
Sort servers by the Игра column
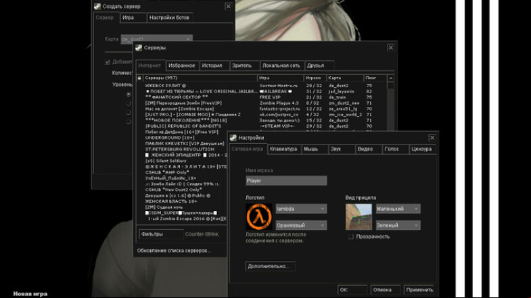(x=280, y=78)
